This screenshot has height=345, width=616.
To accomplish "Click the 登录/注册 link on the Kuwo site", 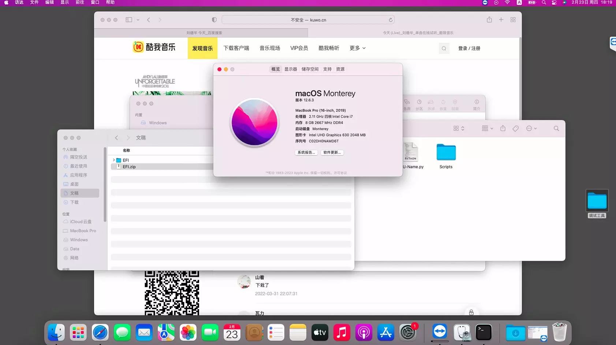I will tap(470, 48).
